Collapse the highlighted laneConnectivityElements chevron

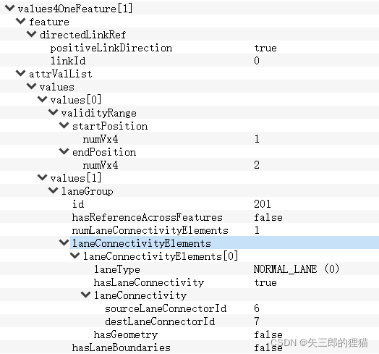pos(64,243)
